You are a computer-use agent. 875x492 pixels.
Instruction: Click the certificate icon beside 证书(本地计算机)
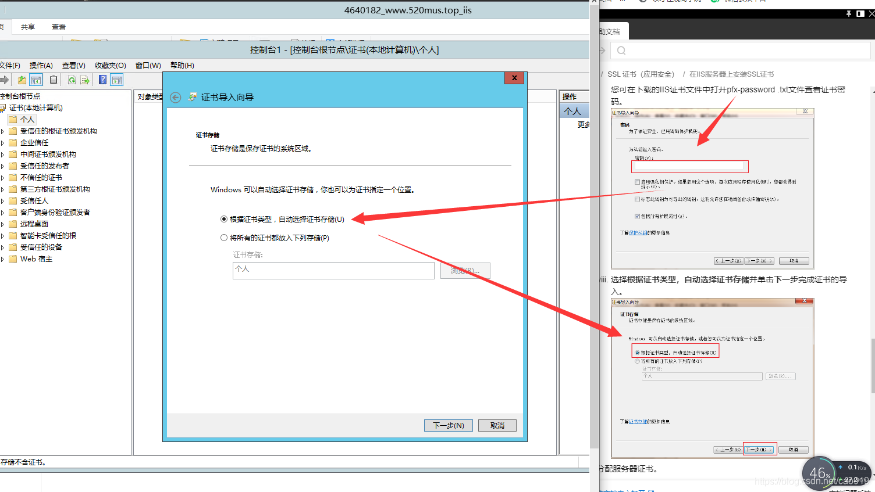coord(3,108)
